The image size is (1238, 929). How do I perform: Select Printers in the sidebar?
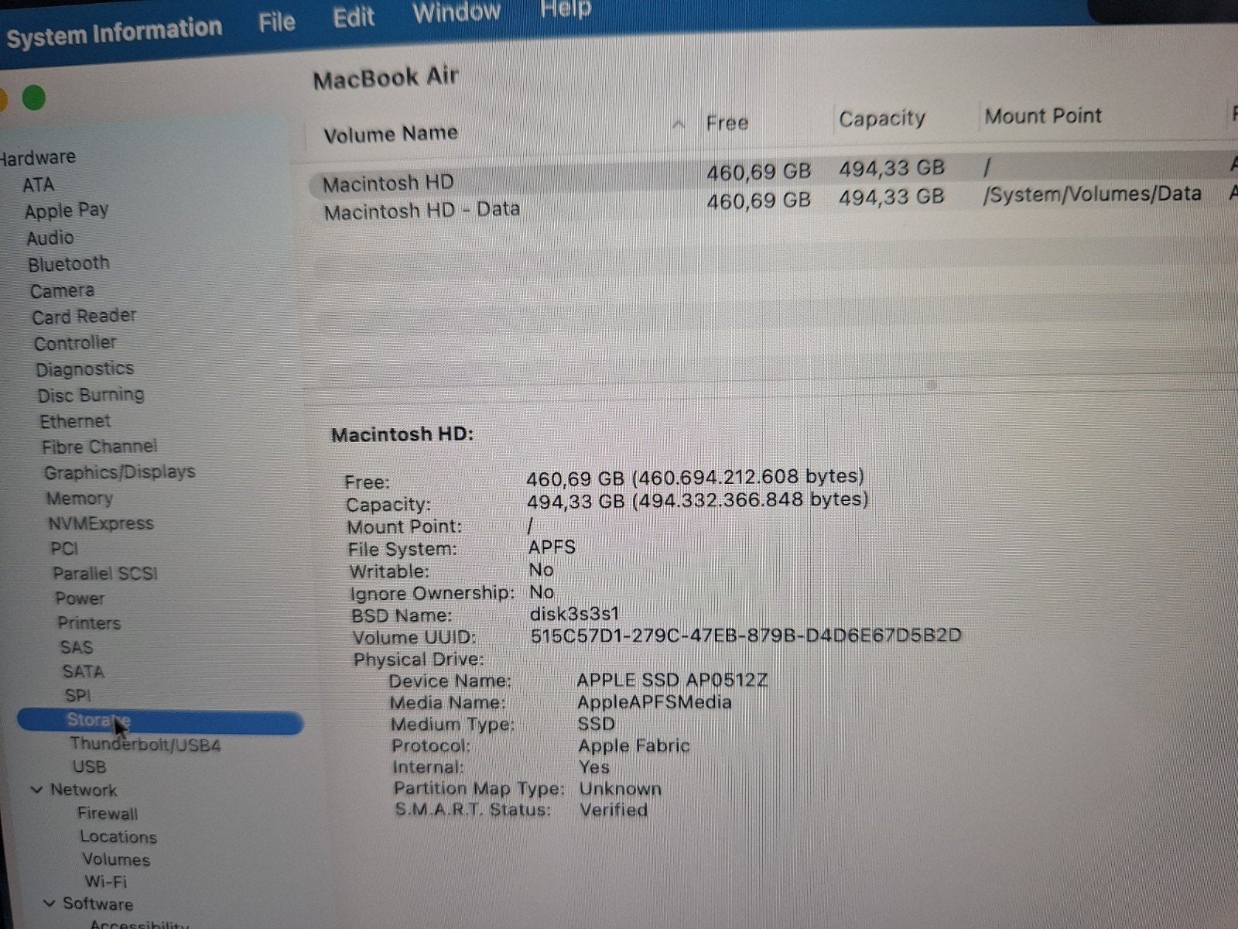(89, 623)
